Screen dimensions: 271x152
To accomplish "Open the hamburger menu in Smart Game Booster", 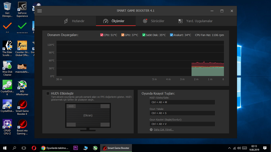I will coord(39,11).
